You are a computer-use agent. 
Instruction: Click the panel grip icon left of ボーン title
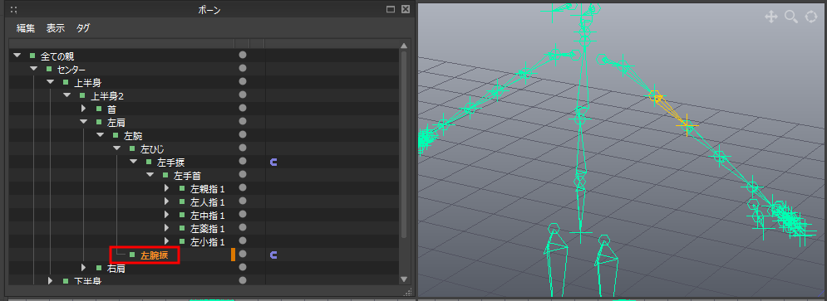coord(13,9)
